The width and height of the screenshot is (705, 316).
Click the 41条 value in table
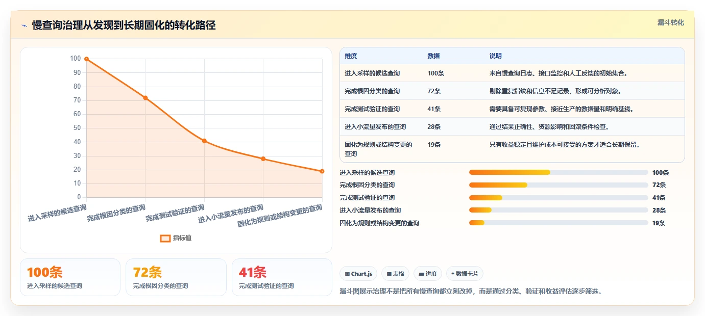coord(434,109)
